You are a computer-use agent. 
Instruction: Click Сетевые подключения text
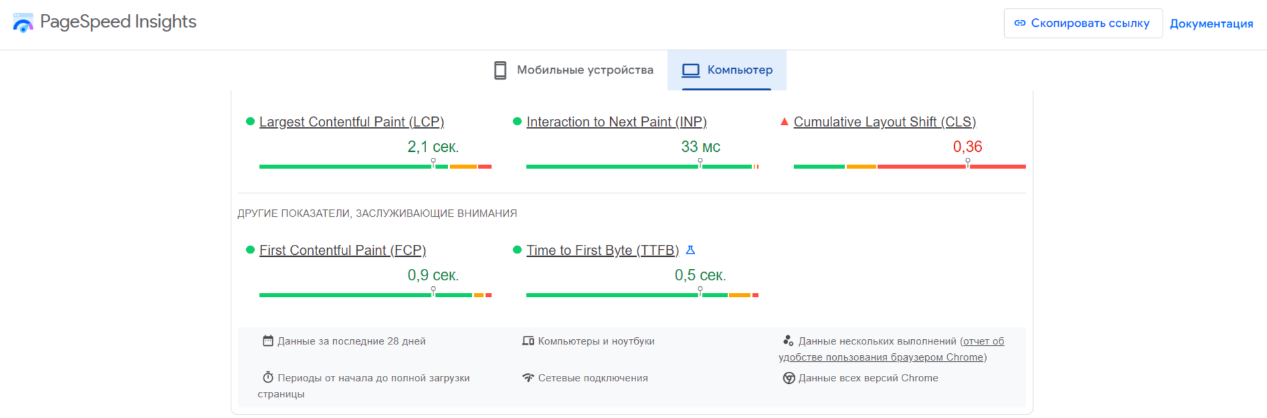pos(593,378)
